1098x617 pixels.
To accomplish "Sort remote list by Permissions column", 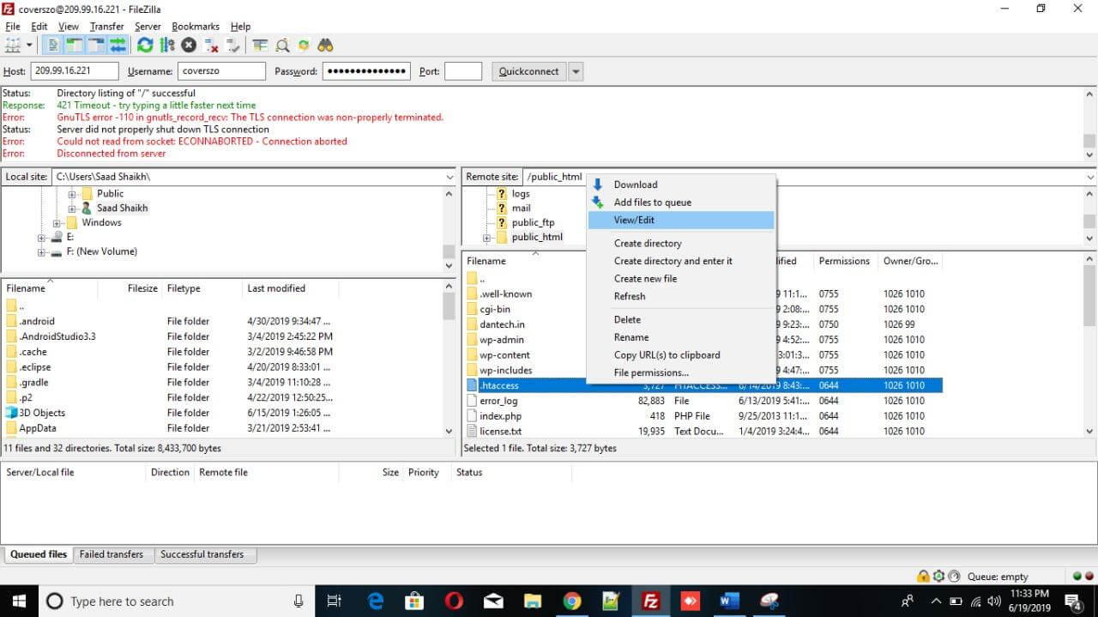I will coord(845,261).
